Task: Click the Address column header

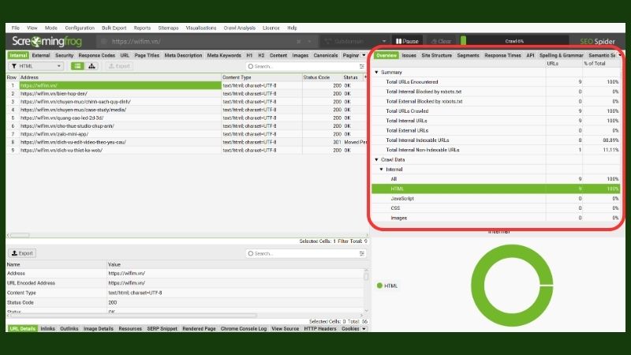Action: [x=121, y=77]
